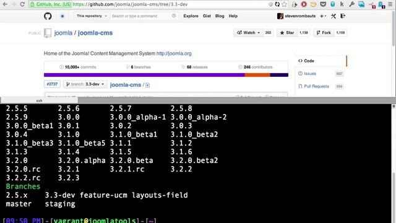
Task: Click the stargazers count 1,138
Action: [x=304, y=33]
